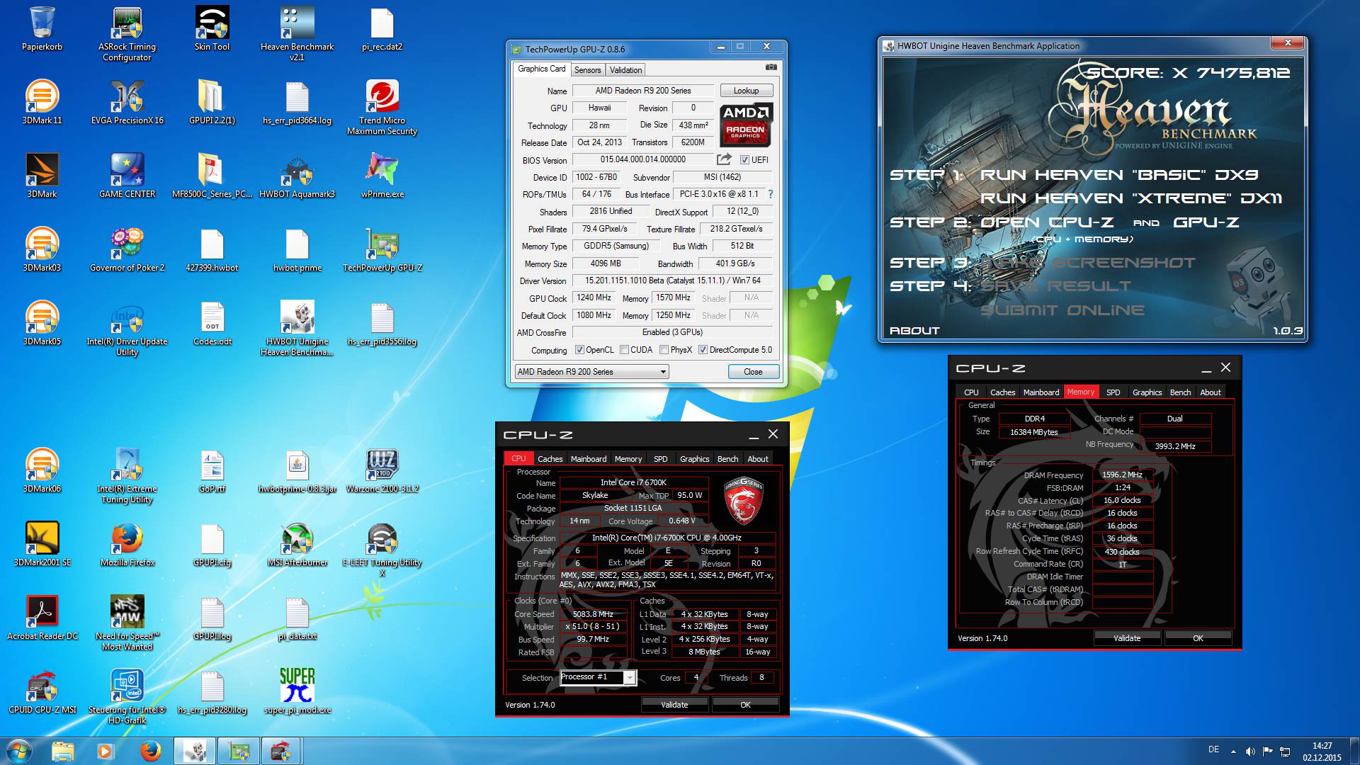
Task: Open E-LEET Tuning Utility X icon
Action: pos(382,550)
